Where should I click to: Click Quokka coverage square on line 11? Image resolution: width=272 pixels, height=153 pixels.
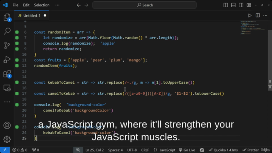(17, 60)
